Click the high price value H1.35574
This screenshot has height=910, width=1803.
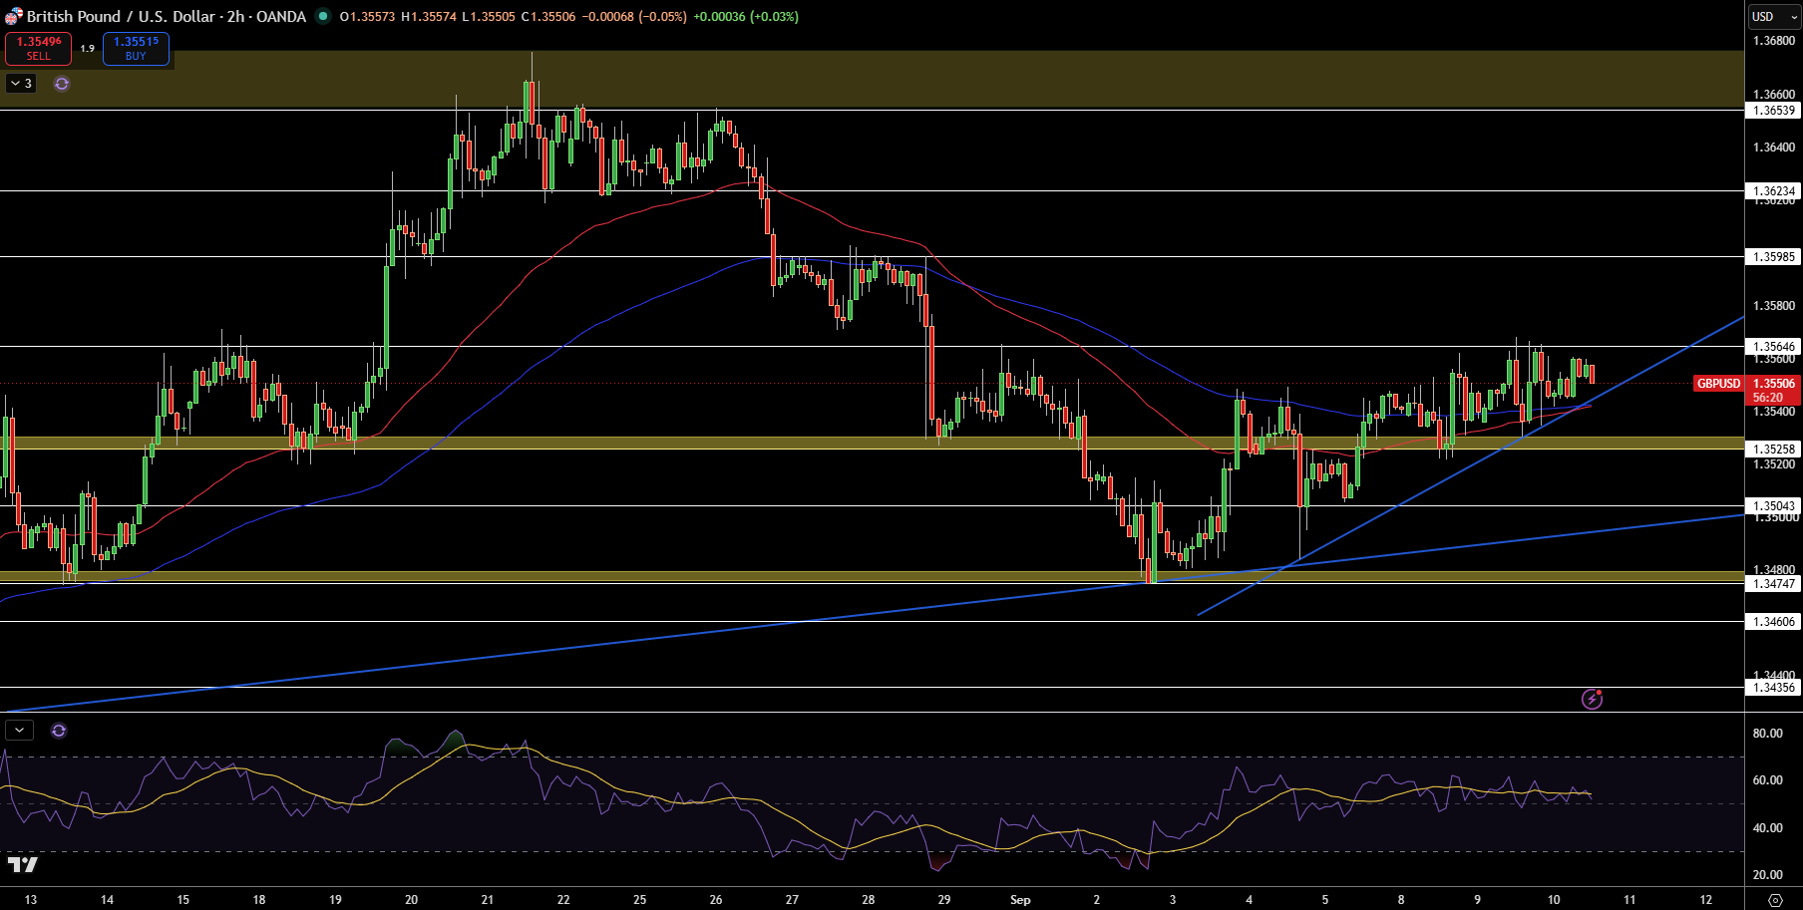429,17
